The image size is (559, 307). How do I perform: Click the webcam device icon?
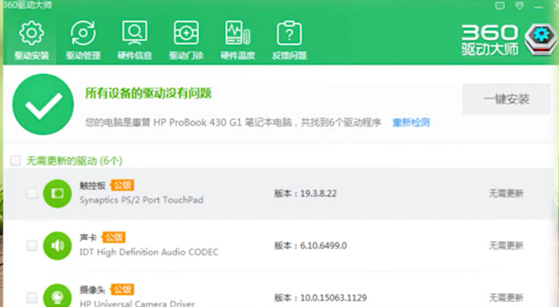click(58, 295)
